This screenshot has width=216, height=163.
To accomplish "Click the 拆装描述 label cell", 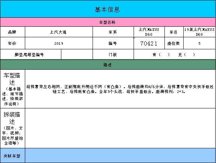I will pyautogui.click(x=12, y=128).
